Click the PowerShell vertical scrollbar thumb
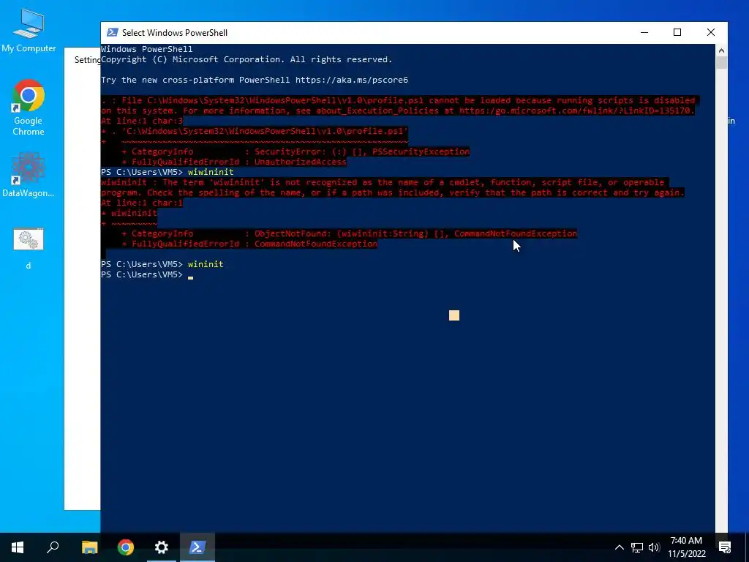749x562 pixels. tap(721, 63)
